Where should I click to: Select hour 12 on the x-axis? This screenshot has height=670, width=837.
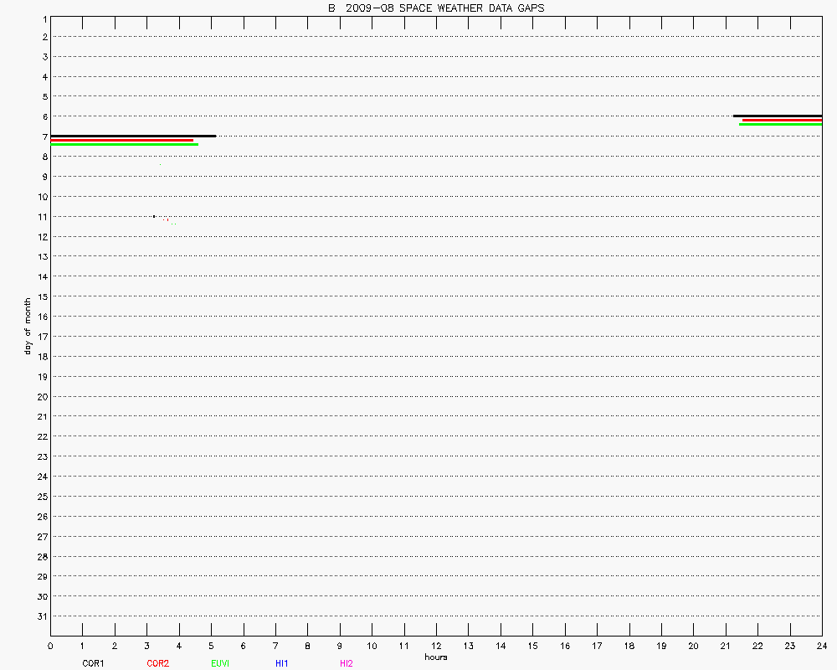(x=436, y=646)
